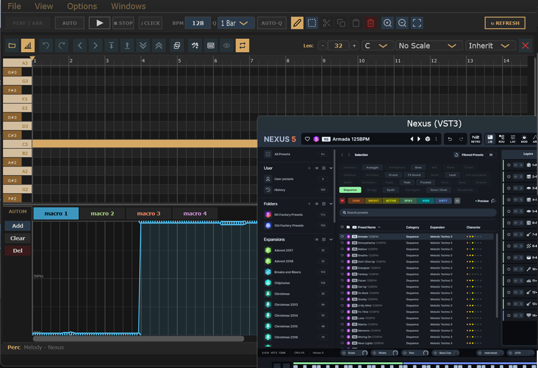
Task: Click the Del automation button
Action: tap(18, 251)
